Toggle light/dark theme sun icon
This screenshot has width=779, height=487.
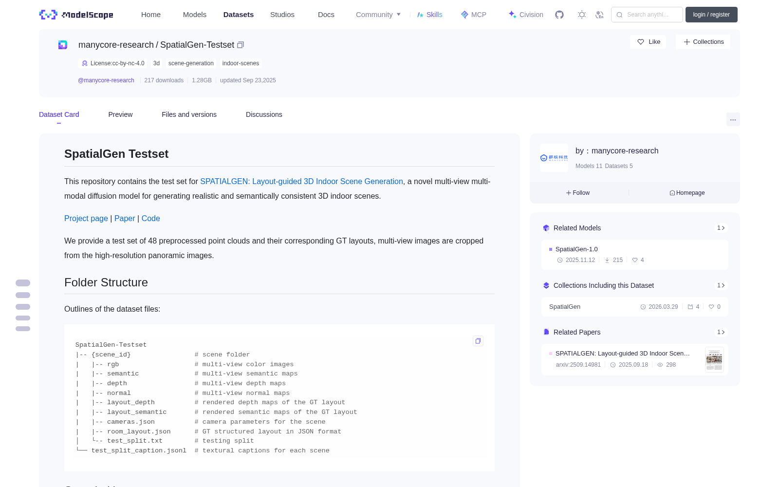pos(582,15)
